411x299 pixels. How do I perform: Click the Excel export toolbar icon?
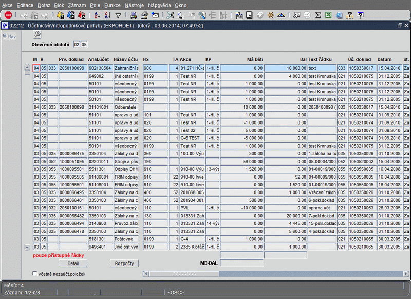328,15
